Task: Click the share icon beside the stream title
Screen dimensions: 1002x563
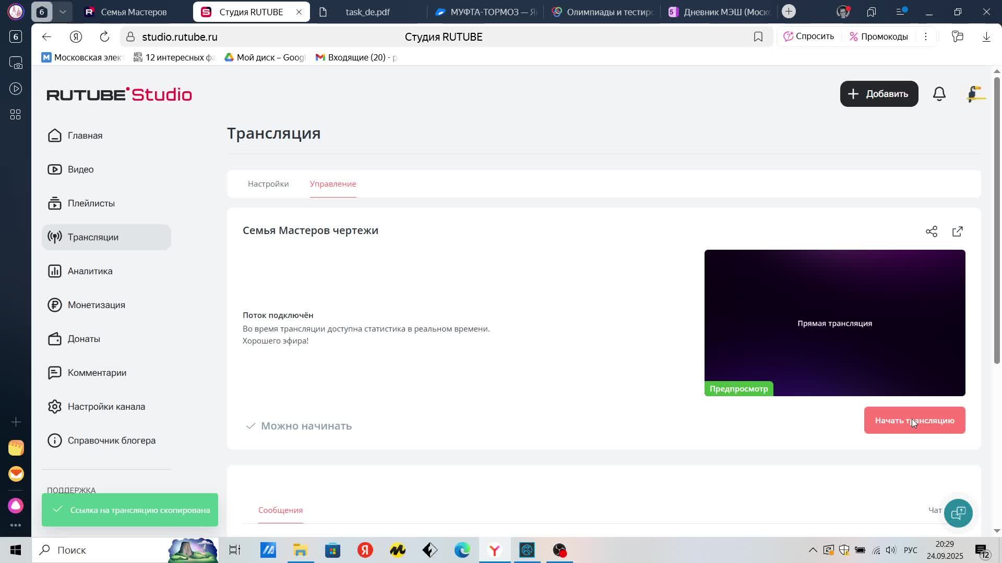Action: click(932, 231)
